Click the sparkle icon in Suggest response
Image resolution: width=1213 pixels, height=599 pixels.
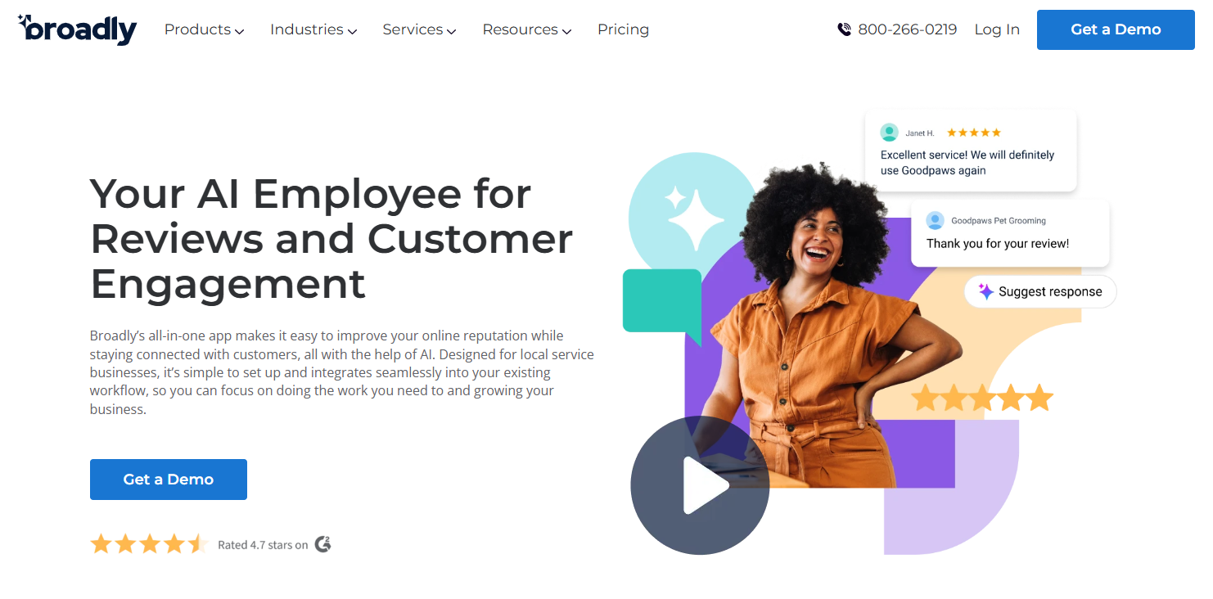[x=986, y=291]
